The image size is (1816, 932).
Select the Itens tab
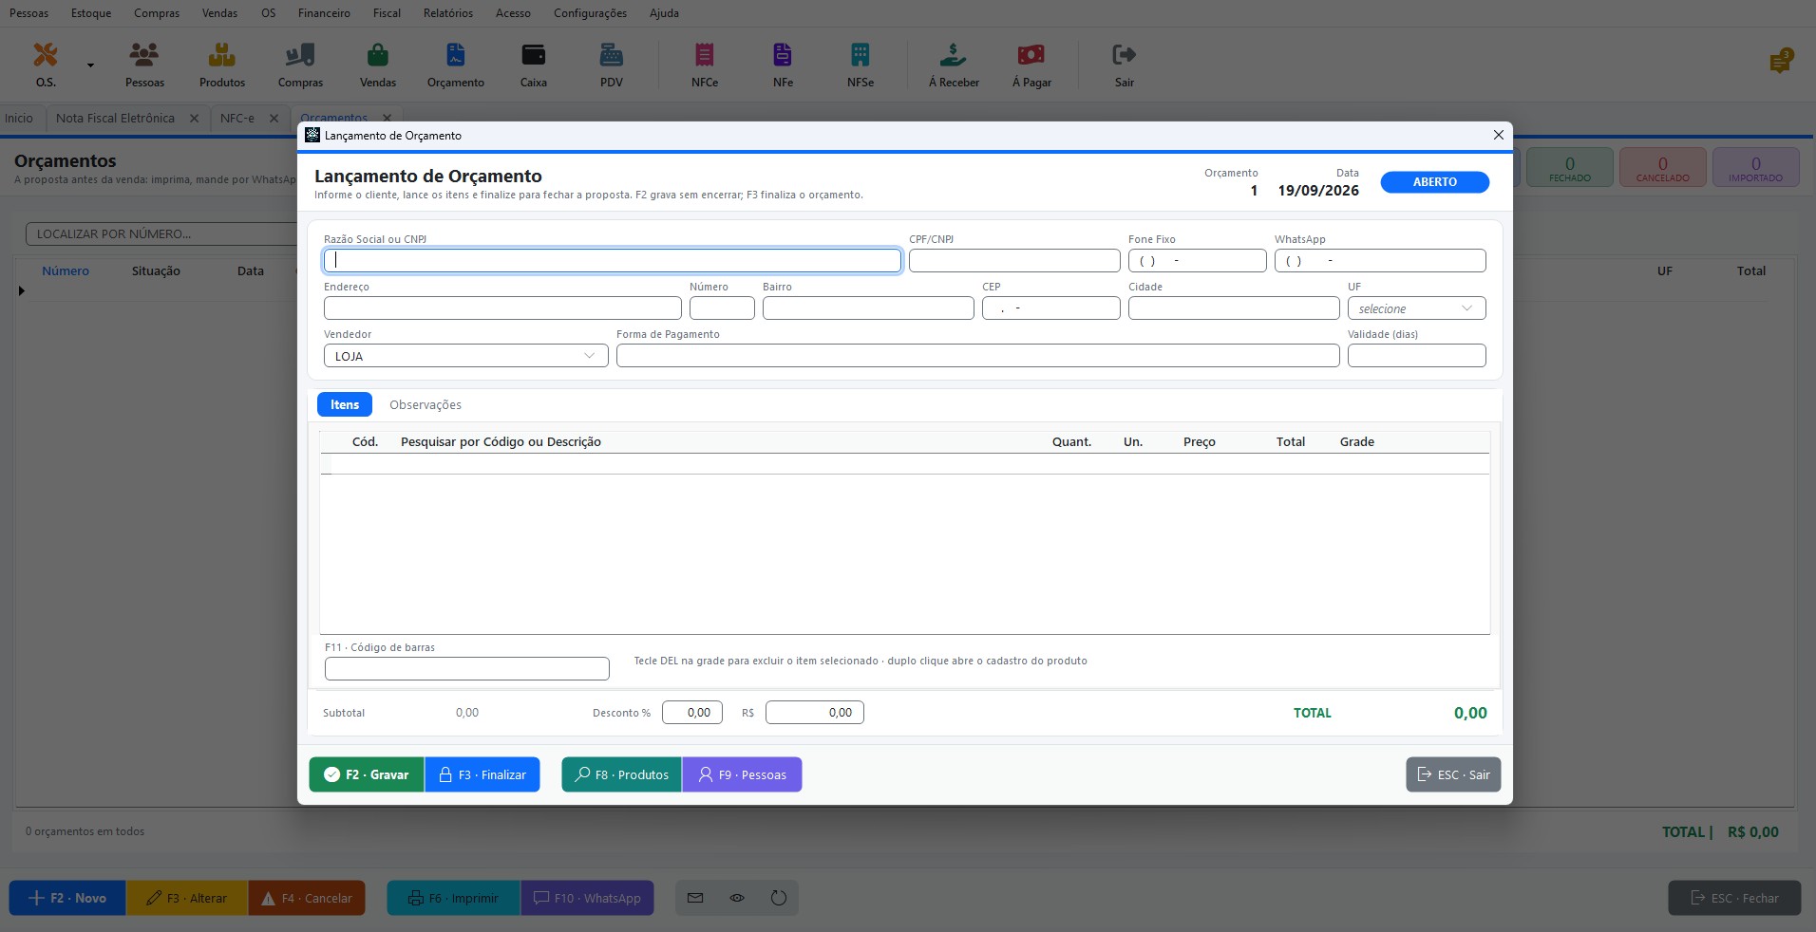345,404
